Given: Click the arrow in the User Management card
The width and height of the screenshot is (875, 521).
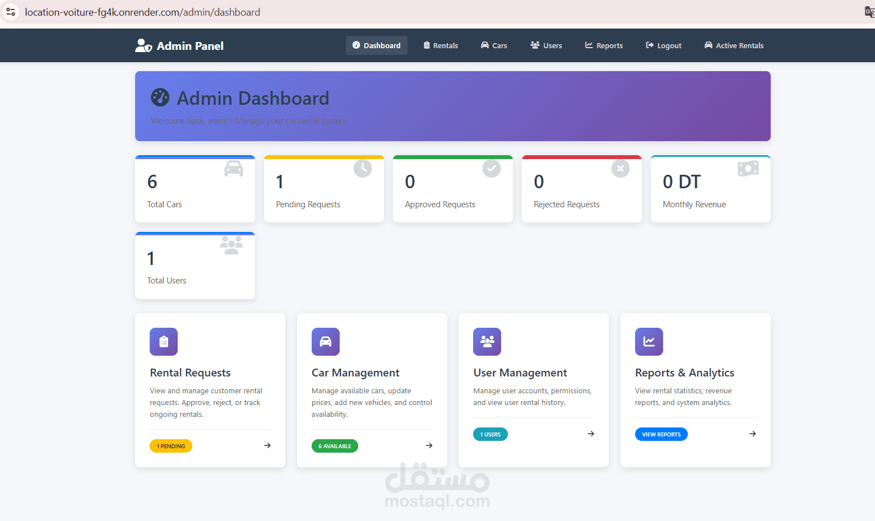Looking at the screenshot, I should (x=591, y=434).
